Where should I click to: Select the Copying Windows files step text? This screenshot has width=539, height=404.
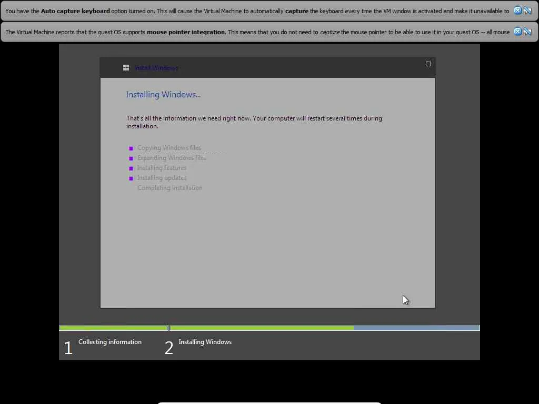tap(169, 148)
